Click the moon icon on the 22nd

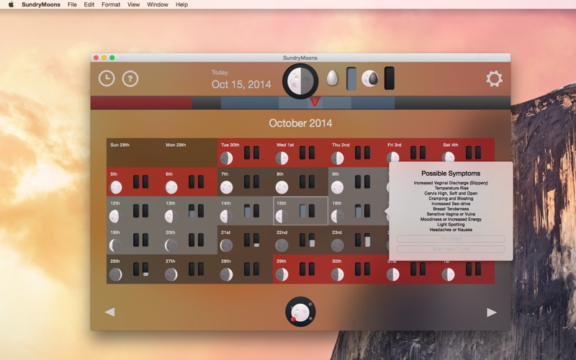coord(282,246)
